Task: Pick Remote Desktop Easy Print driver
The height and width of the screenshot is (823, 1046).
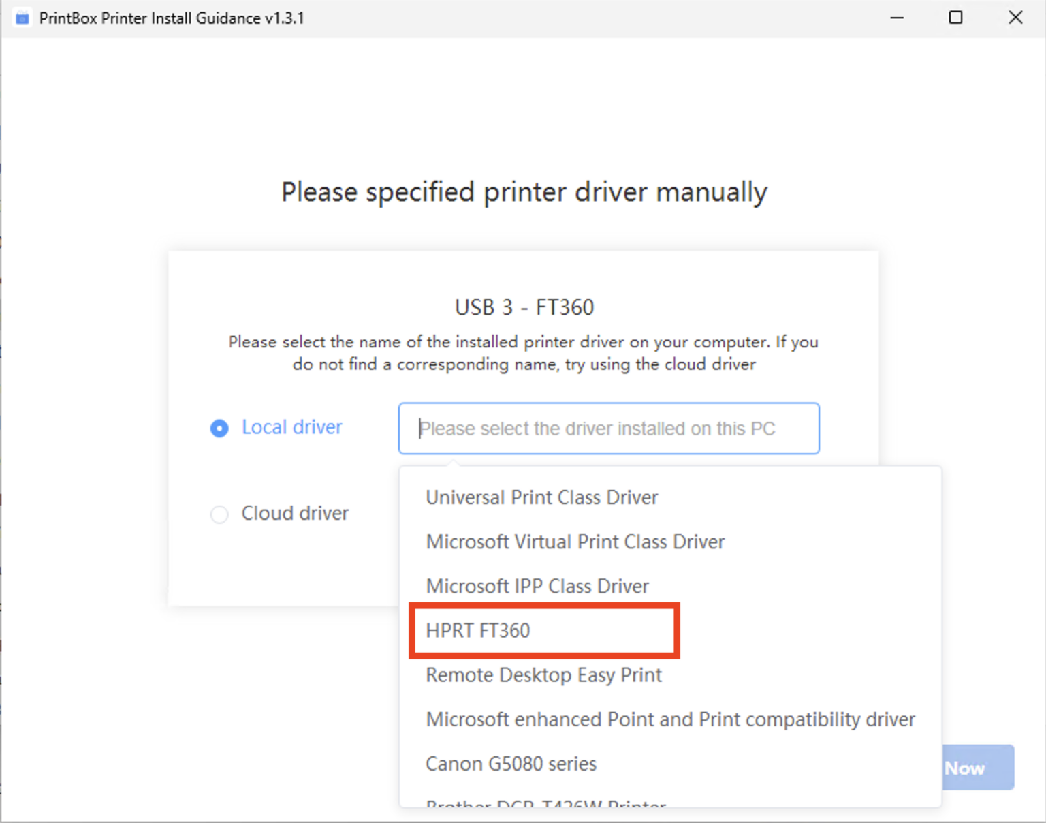Action: click(x=543, y=675)
